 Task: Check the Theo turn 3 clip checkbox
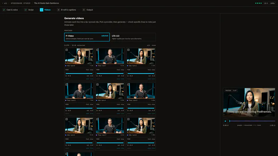point(67,85)
